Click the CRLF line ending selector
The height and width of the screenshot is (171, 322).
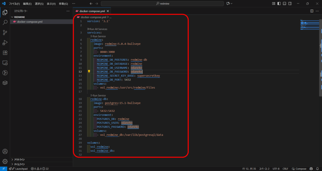[x=285, y=169]
